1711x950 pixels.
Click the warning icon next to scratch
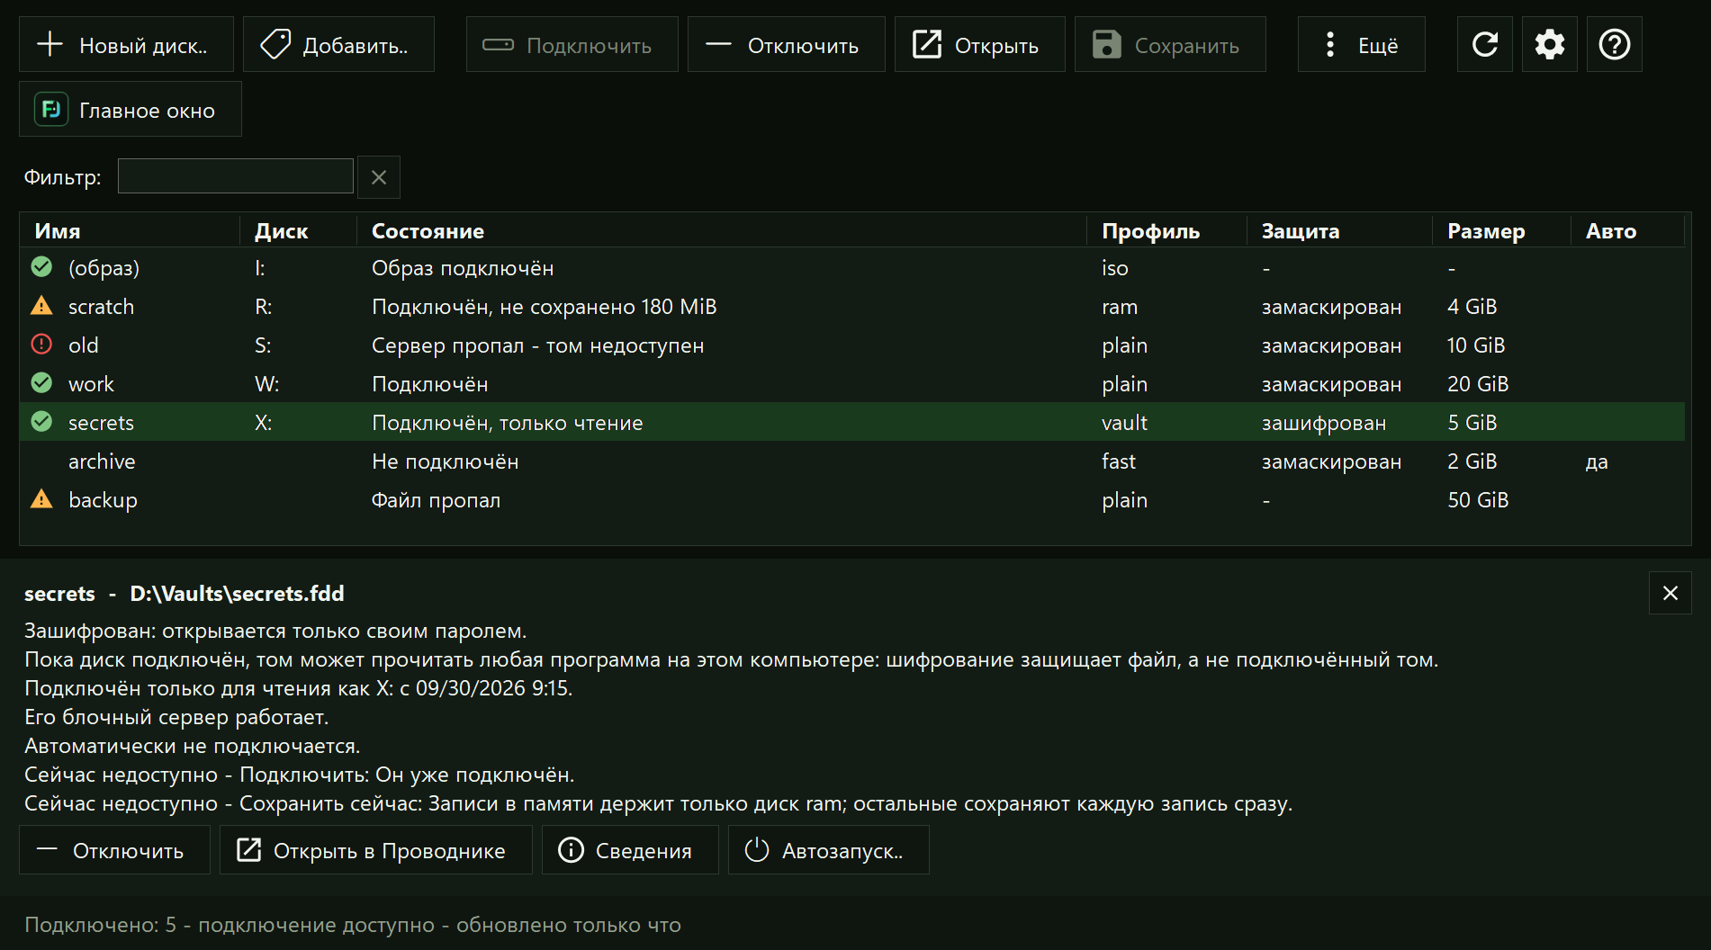point(41,307)
